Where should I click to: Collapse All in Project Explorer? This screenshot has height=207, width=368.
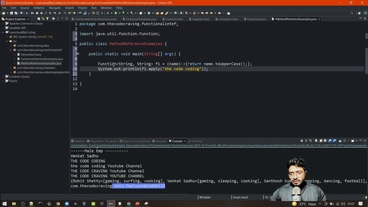tap(39, 19)
